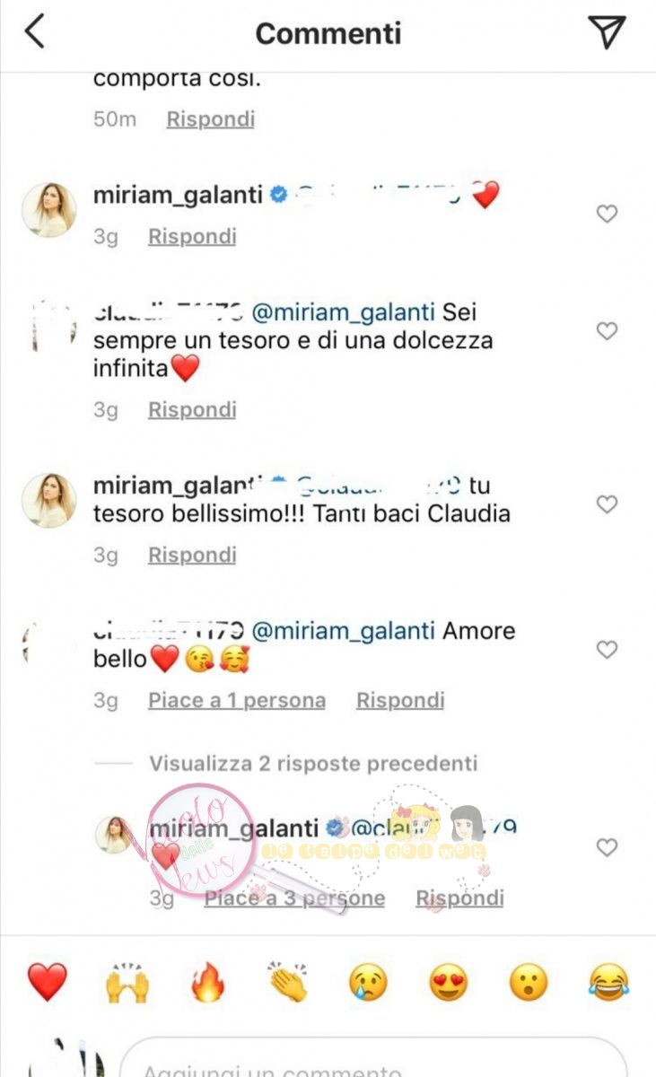Like miriam_galanti's first heart comment
Screen dimensions: 656x1077
[x=608, y=214]
